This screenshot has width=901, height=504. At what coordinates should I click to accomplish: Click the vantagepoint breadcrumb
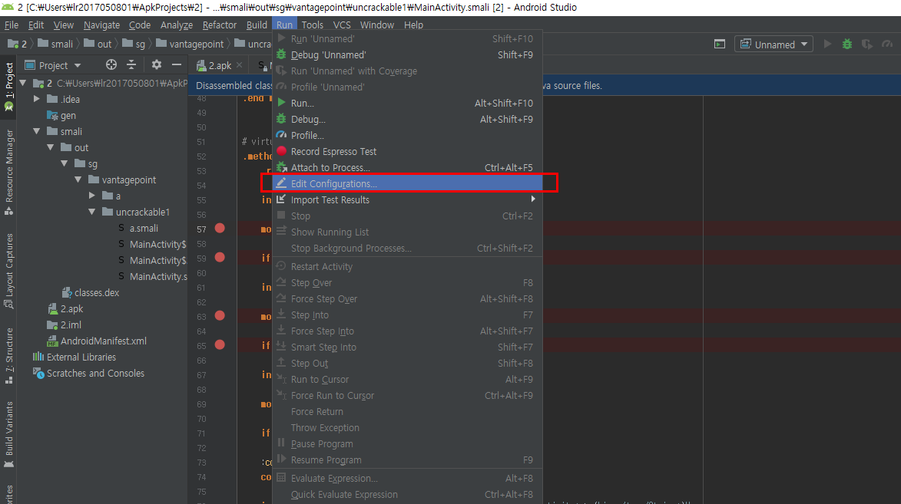tap(190, 44)
